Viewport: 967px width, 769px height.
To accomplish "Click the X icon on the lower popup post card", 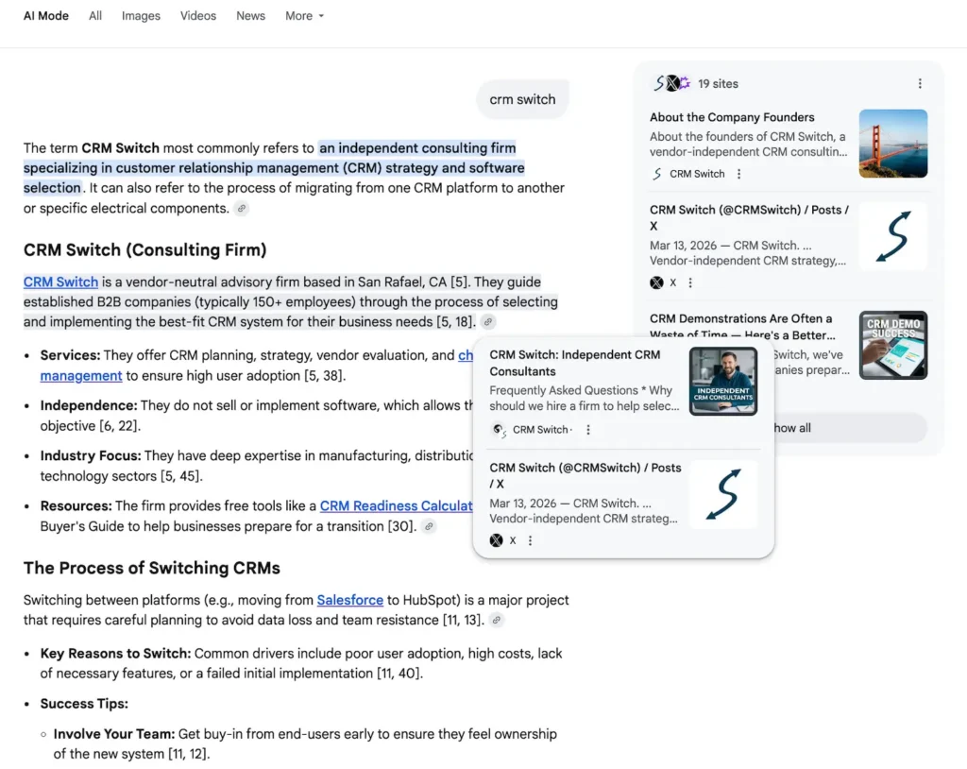I will (x=497, y=539).
